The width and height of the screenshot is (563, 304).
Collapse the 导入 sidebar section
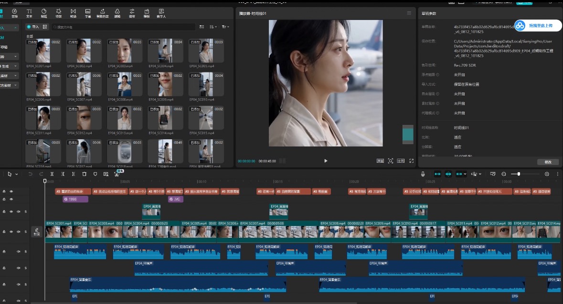15,28
